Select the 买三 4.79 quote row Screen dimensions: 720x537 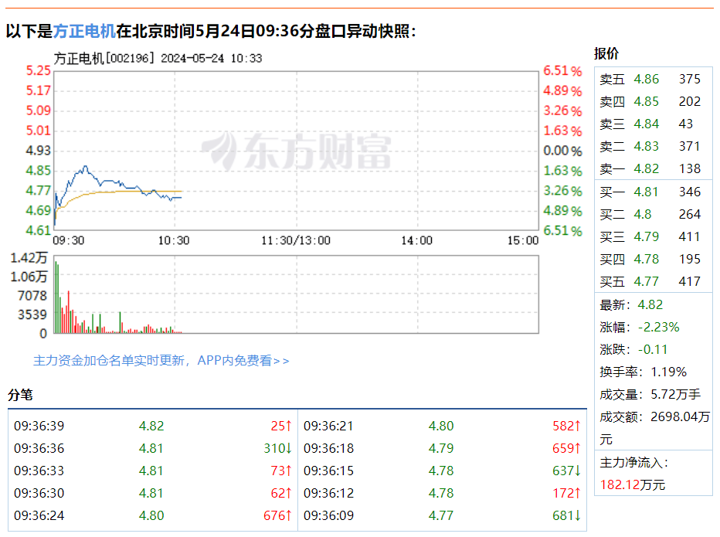653,237
